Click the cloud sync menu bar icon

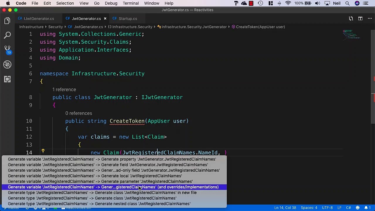[x=244, y=3]
